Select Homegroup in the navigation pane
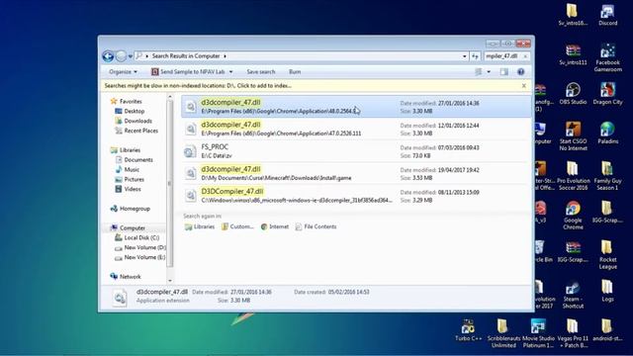633x356 pixels. tap(130, 209)
